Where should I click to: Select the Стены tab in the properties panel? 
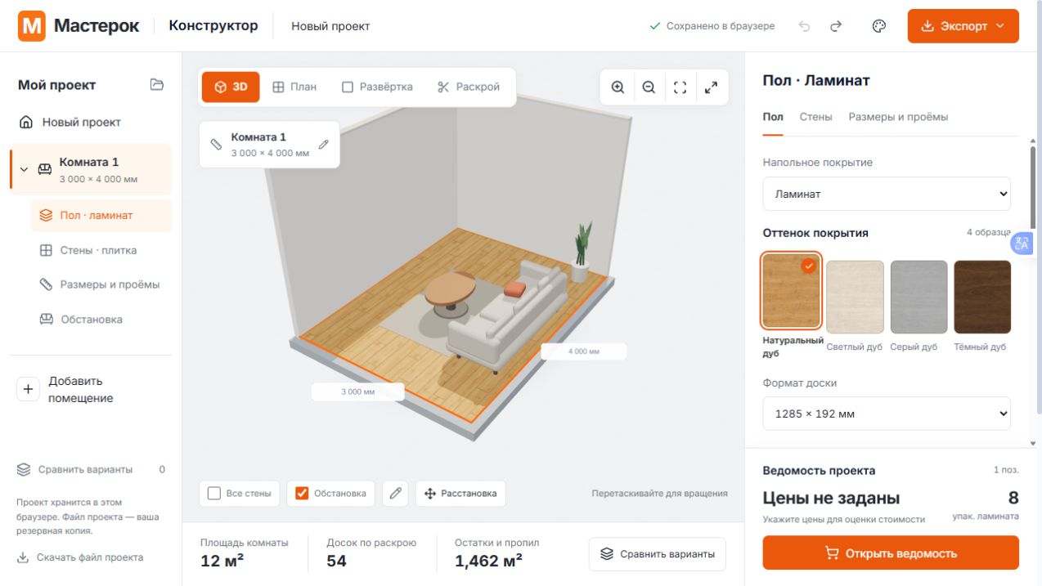815,117
